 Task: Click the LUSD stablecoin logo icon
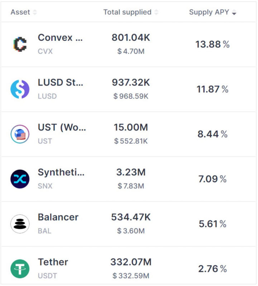20,89
